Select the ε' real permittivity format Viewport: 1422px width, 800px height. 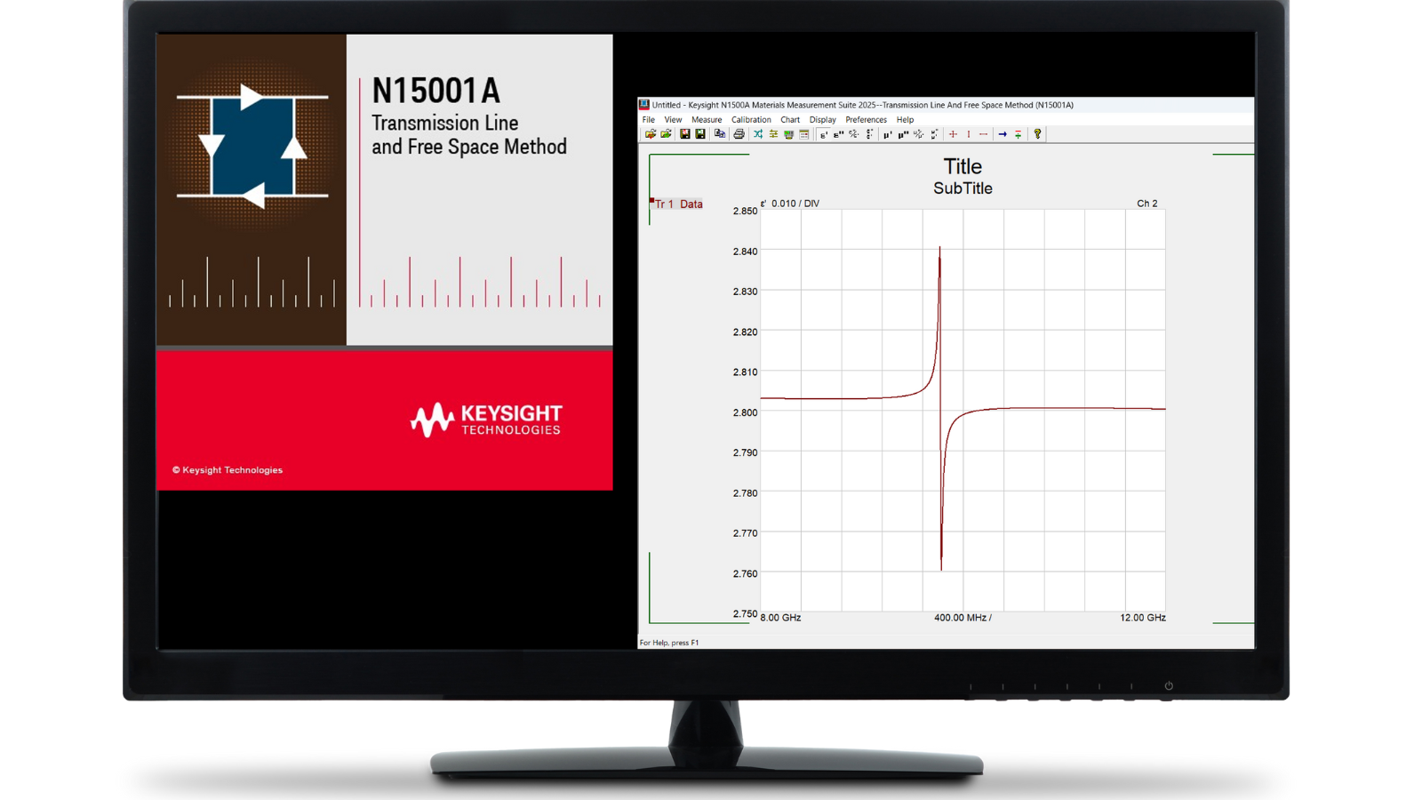coord(824,134)
